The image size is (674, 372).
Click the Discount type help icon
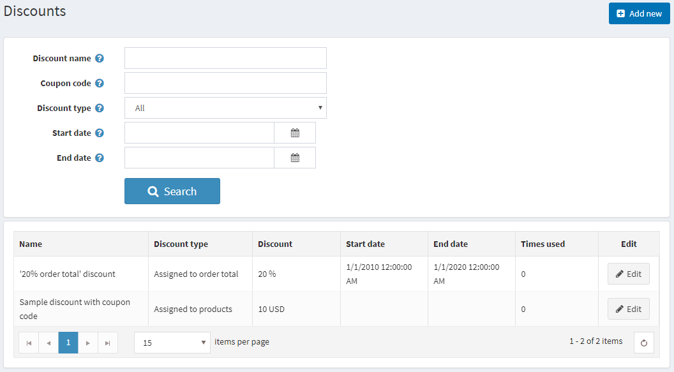point(100,108)
